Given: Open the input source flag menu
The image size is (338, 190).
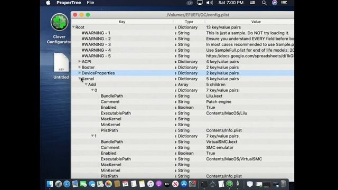Looking at the screenshot, I should pyautogui.click(x=252, y=3).
